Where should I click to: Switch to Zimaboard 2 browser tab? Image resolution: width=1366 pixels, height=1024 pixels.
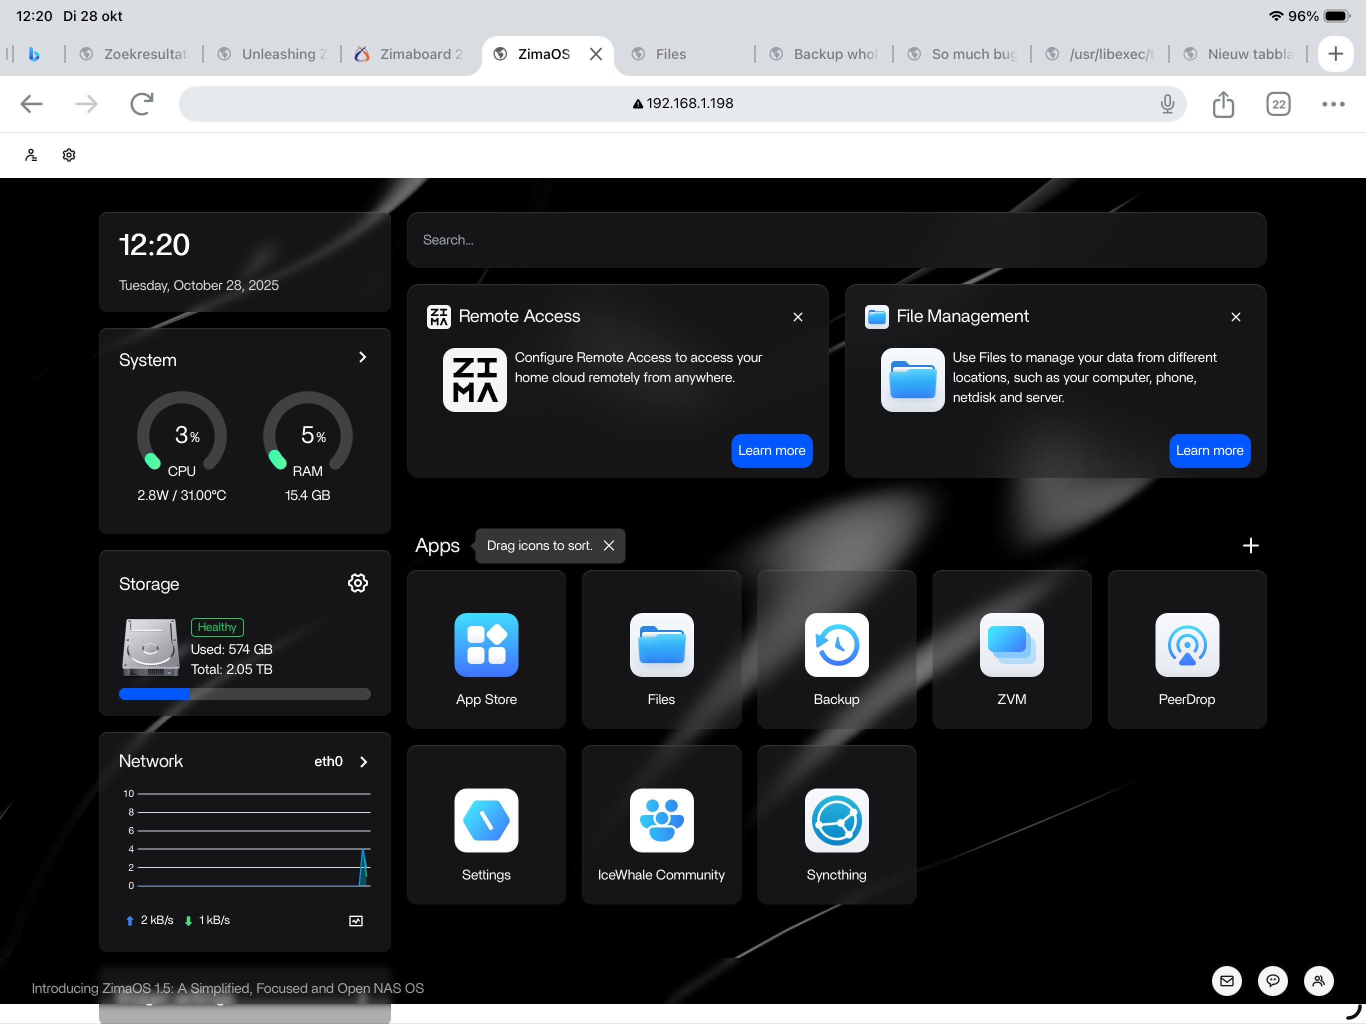[x=420, y=54]
